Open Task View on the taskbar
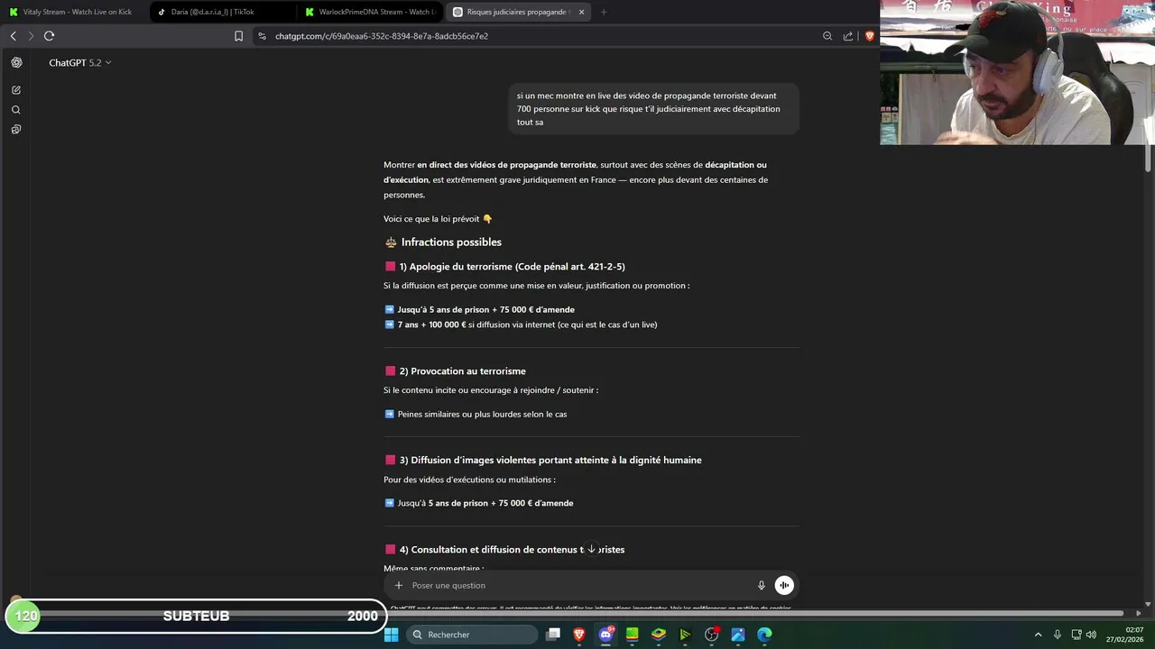This screenshot has height=649, width=1155. [x=553, y=635]
